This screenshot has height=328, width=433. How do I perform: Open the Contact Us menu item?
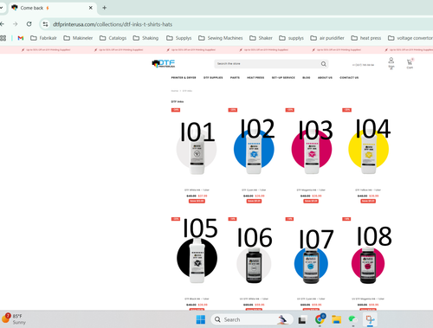(349, 78)
